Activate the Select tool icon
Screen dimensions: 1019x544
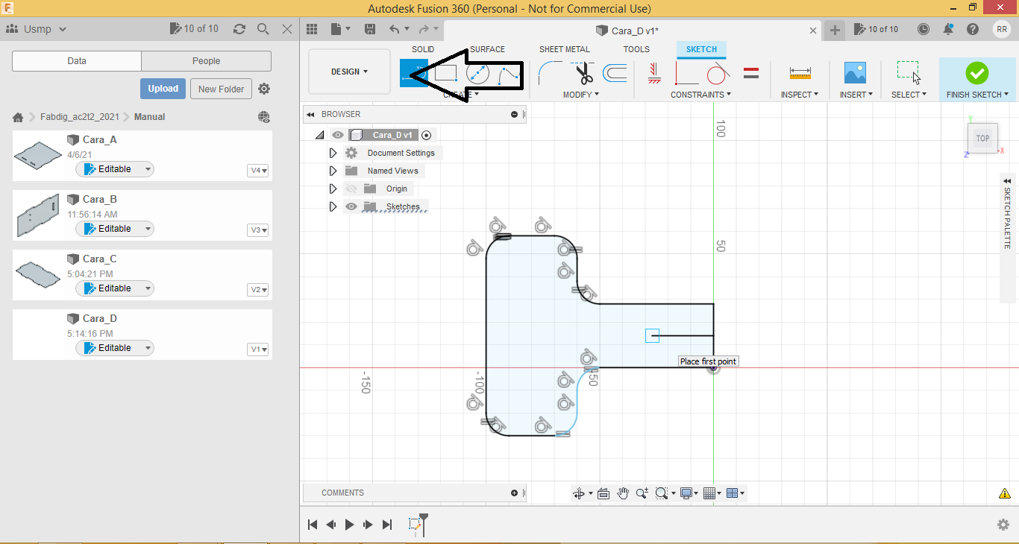pyautogui.click(x=908, y=72)
